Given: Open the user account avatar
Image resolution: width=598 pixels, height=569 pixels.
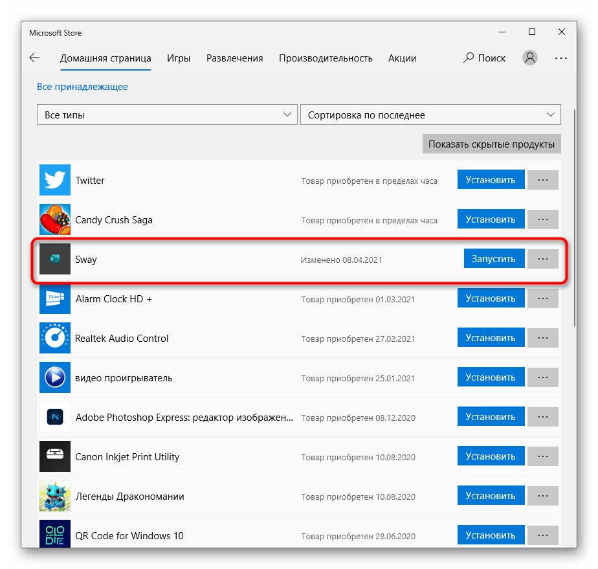Looking at the screenshot, I should tap(530, 58).
